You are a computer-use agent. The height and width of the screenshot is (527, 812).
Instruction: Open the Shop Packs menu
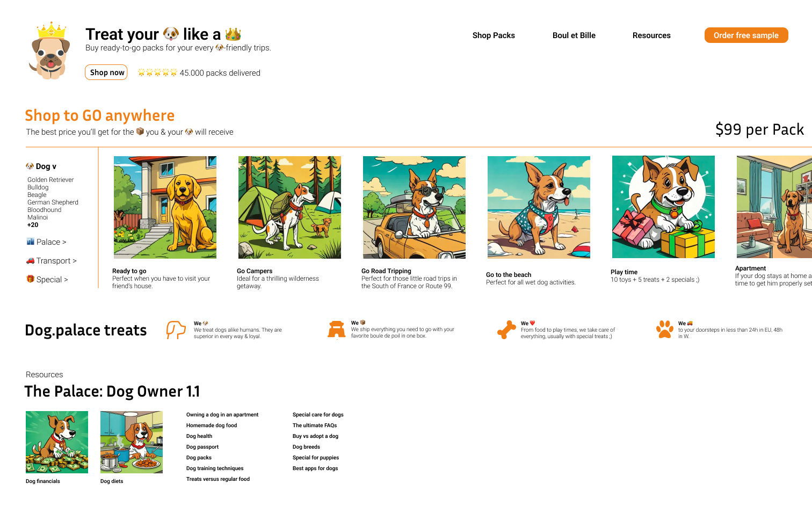pyautogui.click(x=494, y=35)
